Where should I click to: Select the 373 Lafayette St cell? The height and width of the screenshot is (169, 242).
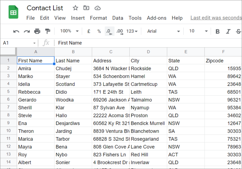111,84
